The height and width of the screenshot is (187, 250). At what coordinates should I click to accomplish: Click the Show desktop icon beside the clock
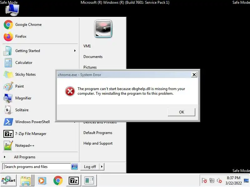coord(246,180)
